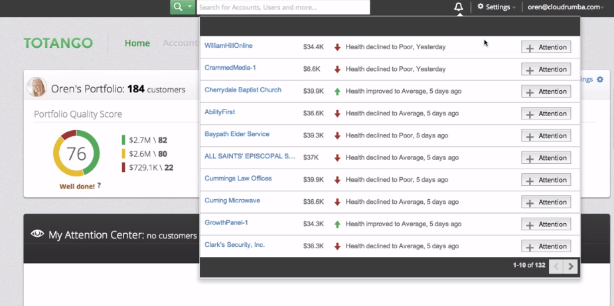Click Health declined to Average for Cuming Microwave
614x306 pixels.
pyautogui.click(x=402, y=202)
